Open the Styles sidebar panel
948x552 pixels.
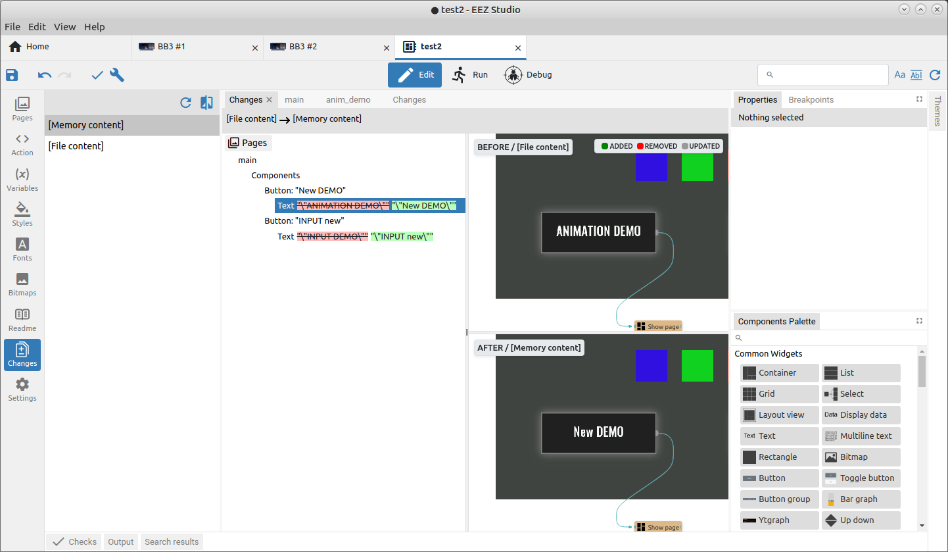(x=22, y=214)
